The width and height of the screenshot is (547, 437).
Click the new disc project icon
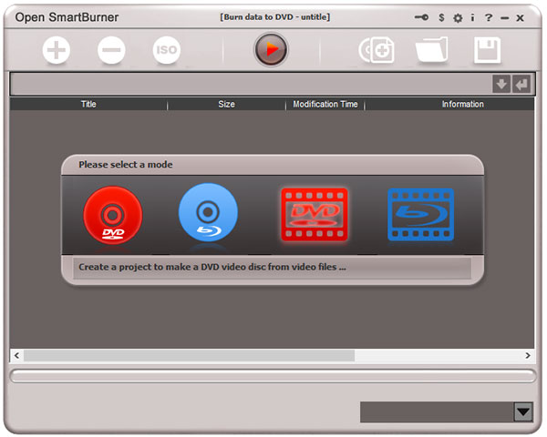click(x=377, y=50)
